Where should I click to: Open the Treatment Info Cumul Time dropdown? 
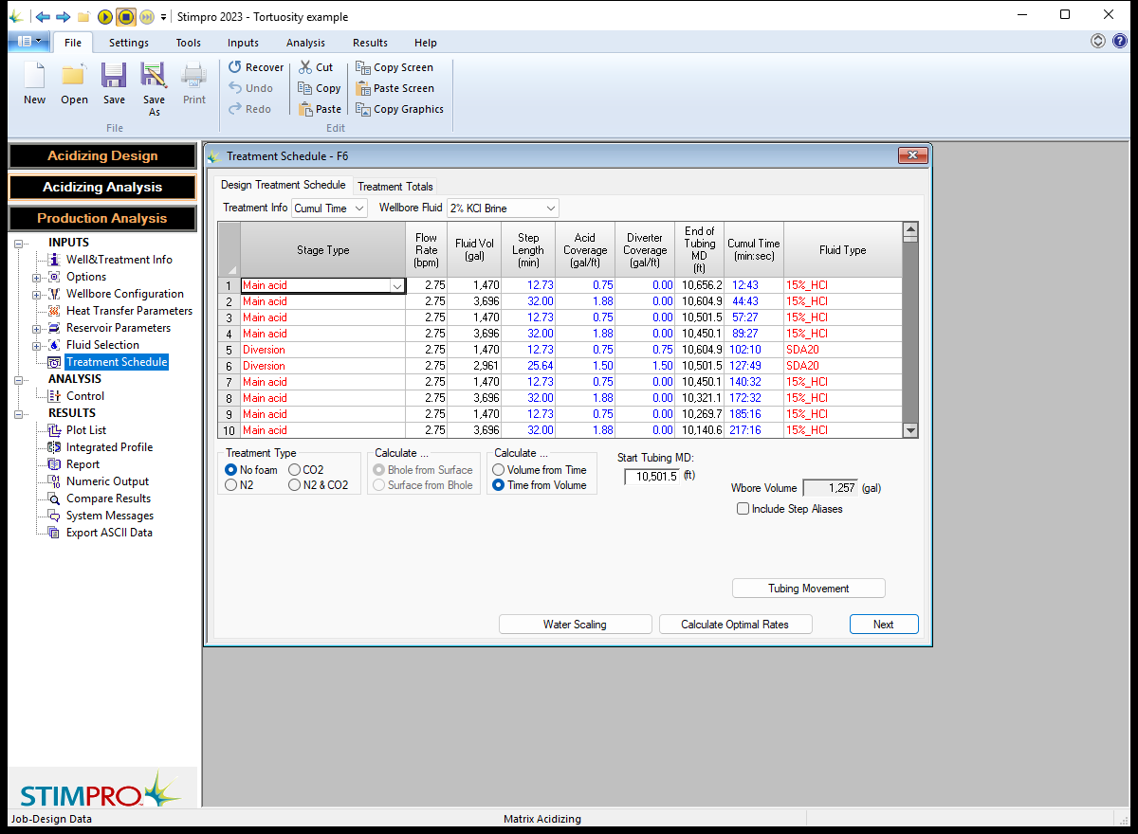coord(329,208)
